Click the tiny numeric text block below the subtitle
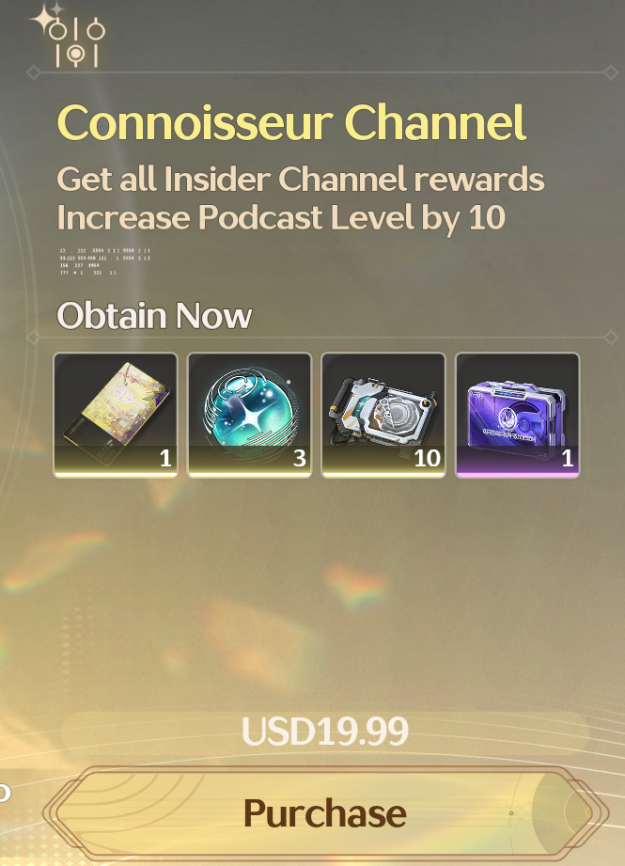 point(105,261)
